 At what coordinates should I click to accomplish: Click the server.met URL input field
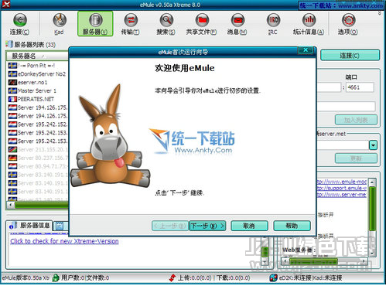(x=343, y=145)
